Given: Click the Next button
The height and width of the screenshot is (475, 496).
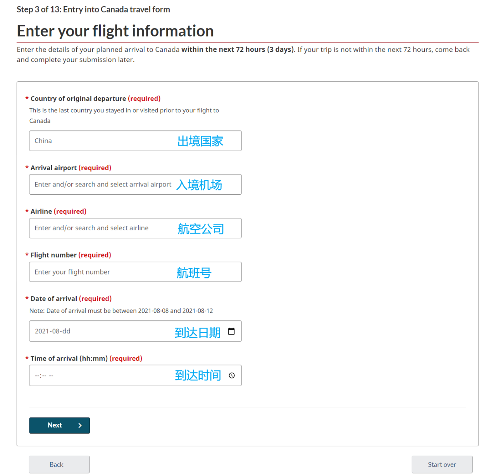Looking at the screenshot, I should 59,425.
